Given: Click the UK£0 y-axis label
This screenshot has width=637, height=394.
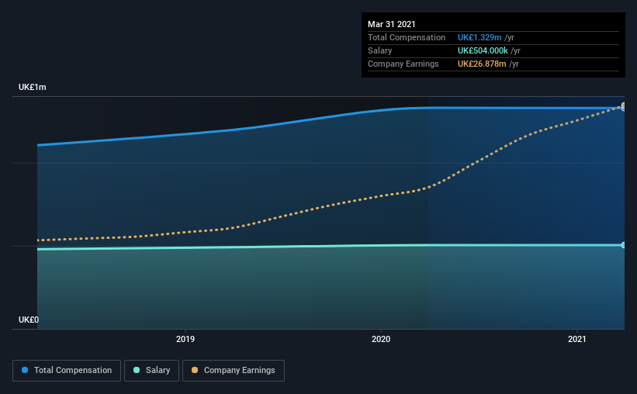Looking at the screenshot, I should pyautogui.click(x=29, y=320).
